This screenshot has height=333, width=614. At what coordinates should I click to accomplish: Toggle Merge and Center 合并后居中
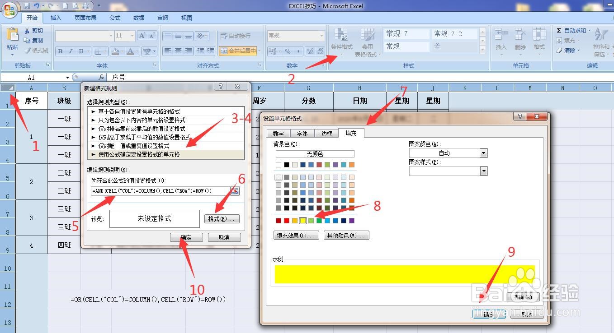click(238, 51)
